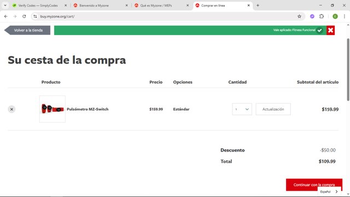Viewport: 350px width, 197px height.
Task: Click the Estándar option text
Action: [181, 109]
